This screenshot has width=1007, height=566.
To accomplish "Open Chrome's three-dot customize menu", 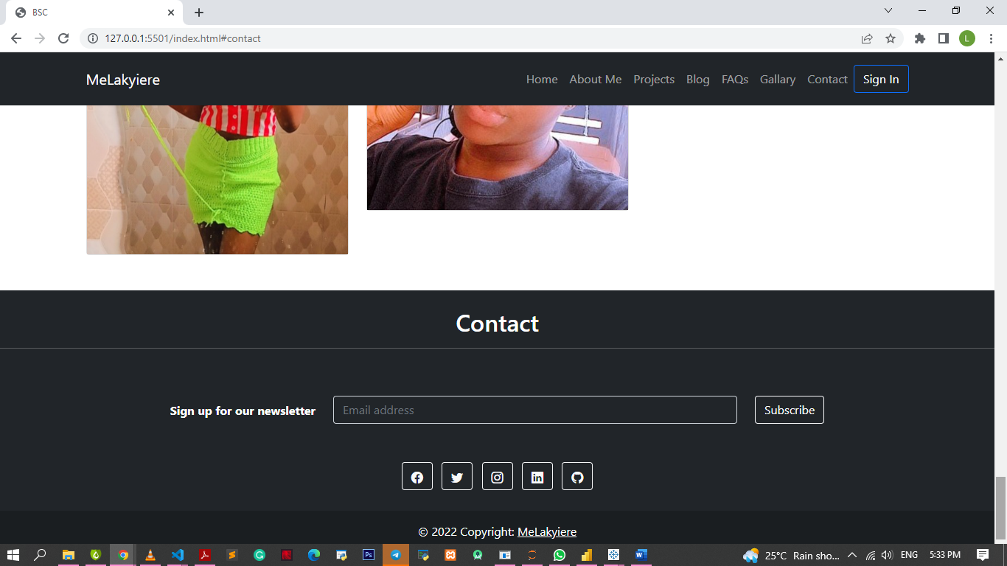I will (990, 38).
